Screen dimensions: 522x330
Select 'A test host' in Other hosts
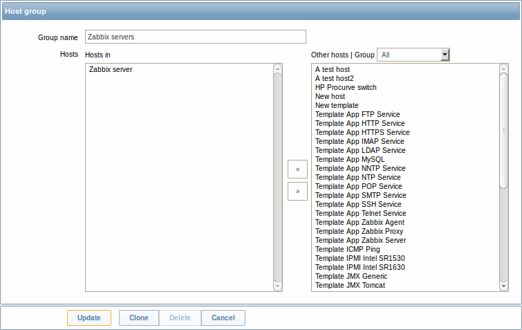pos(333,69)
